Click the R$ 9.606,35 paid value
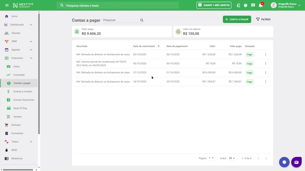This screenshot has height=171, width=305. pyautogui.click(x=91, y=33)
